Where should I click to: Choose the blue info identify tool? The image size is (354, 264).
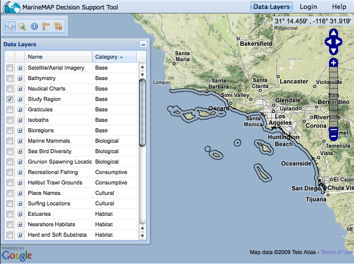34,26
